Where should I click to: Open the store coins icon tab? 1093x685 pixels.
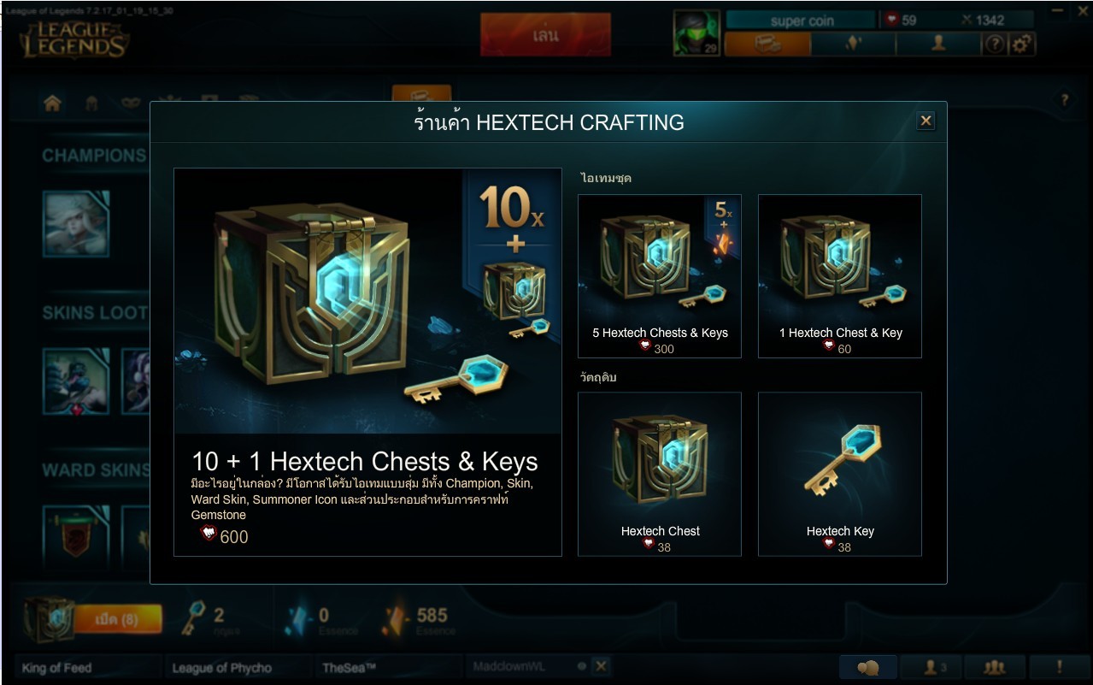767,44
